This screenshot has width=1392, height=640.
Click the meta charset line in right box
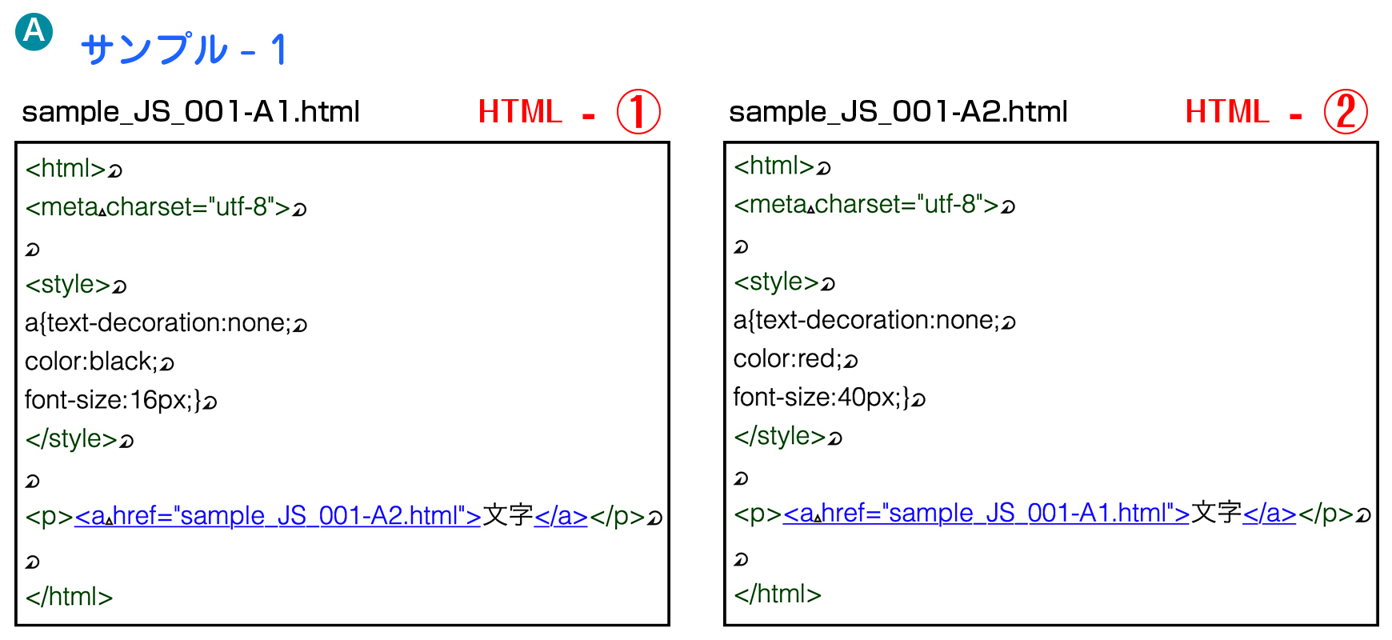point(866,205)
